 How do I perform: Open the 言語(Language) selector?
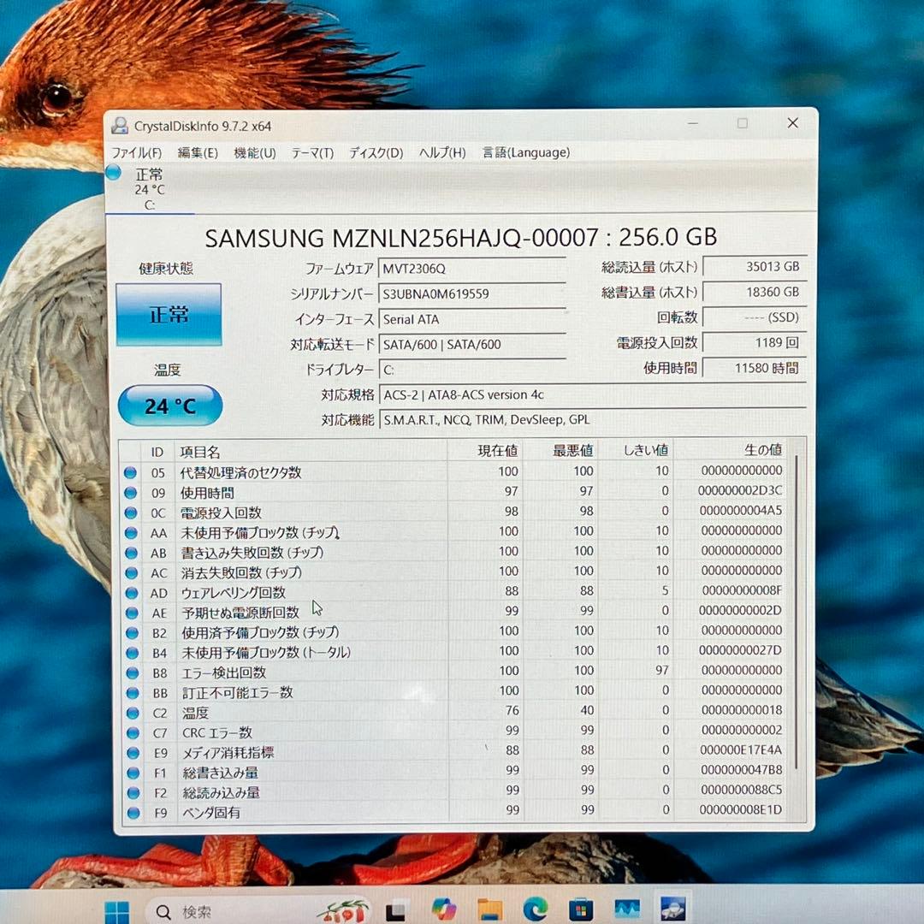click(529, 152)
